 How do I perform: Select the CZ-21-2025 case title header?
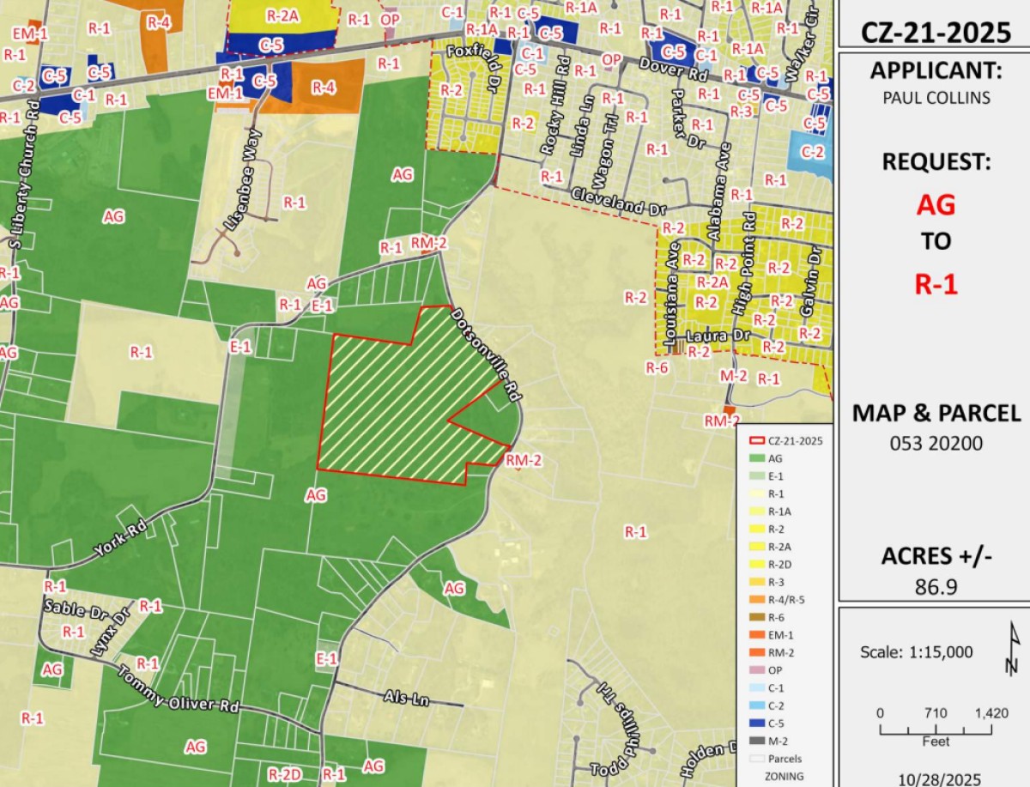coord(936,33)
